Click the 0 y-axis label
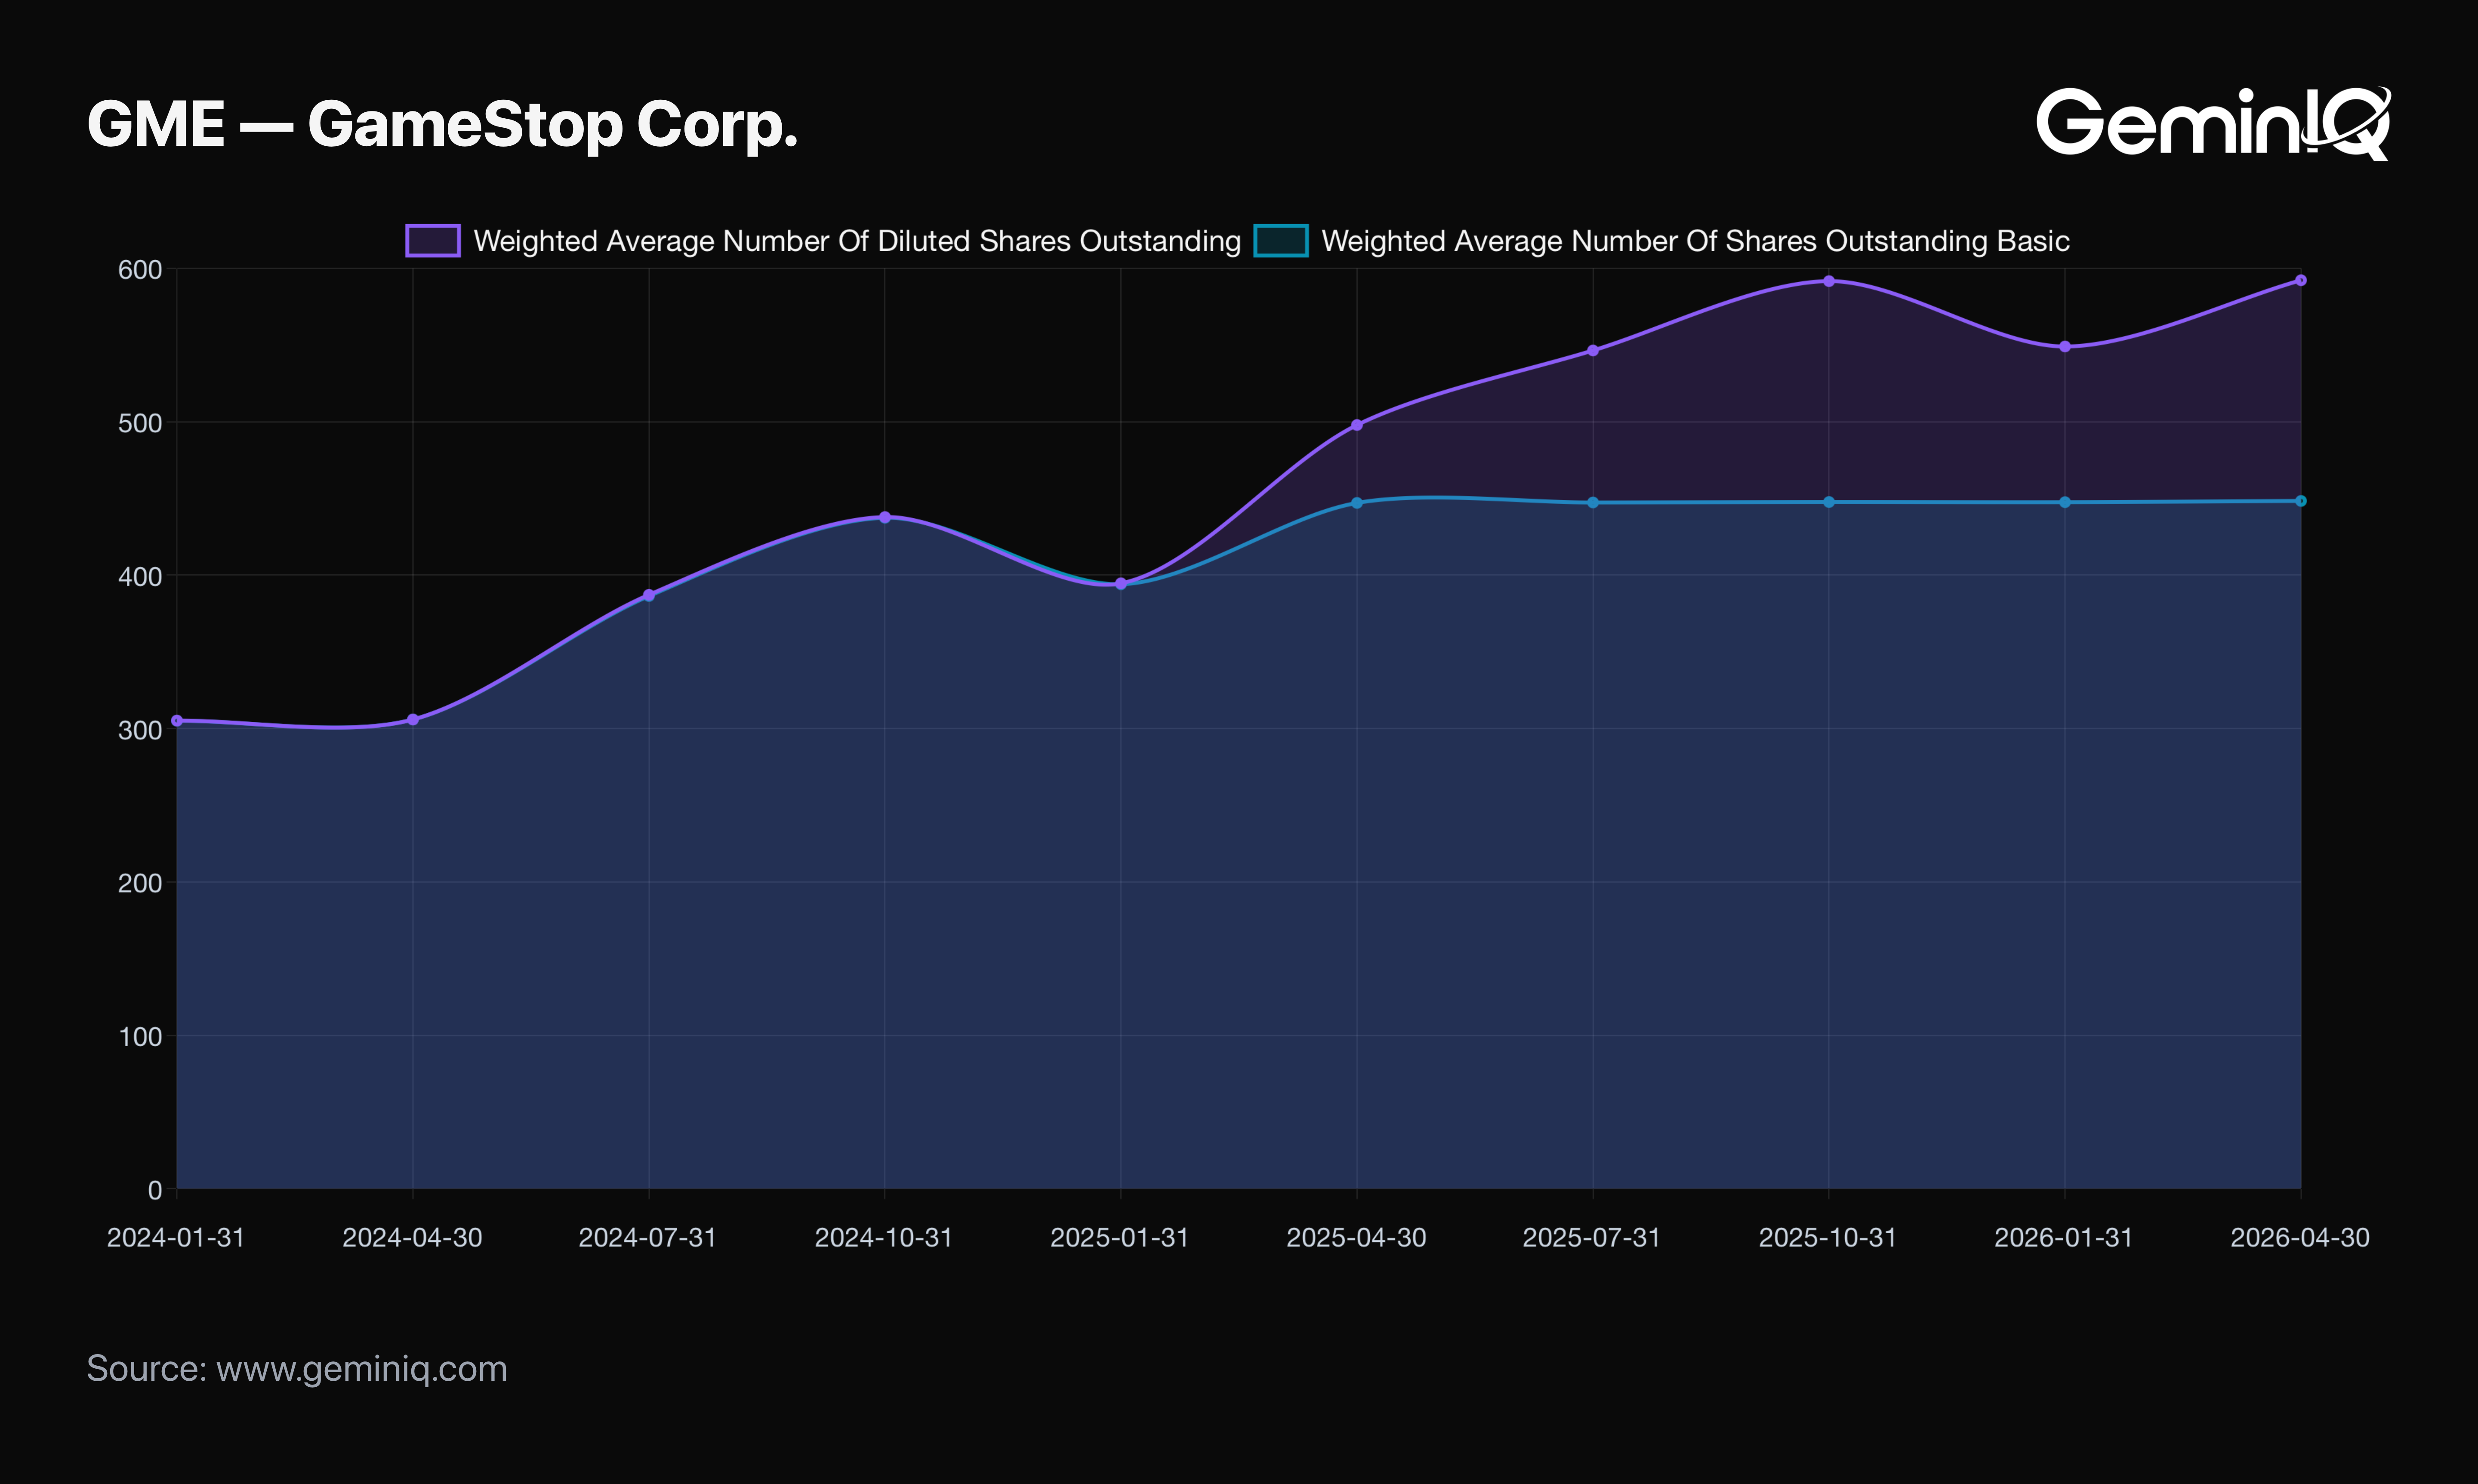The height and width of the screenshot is (1484, 2478). [x=155, y=1190]
